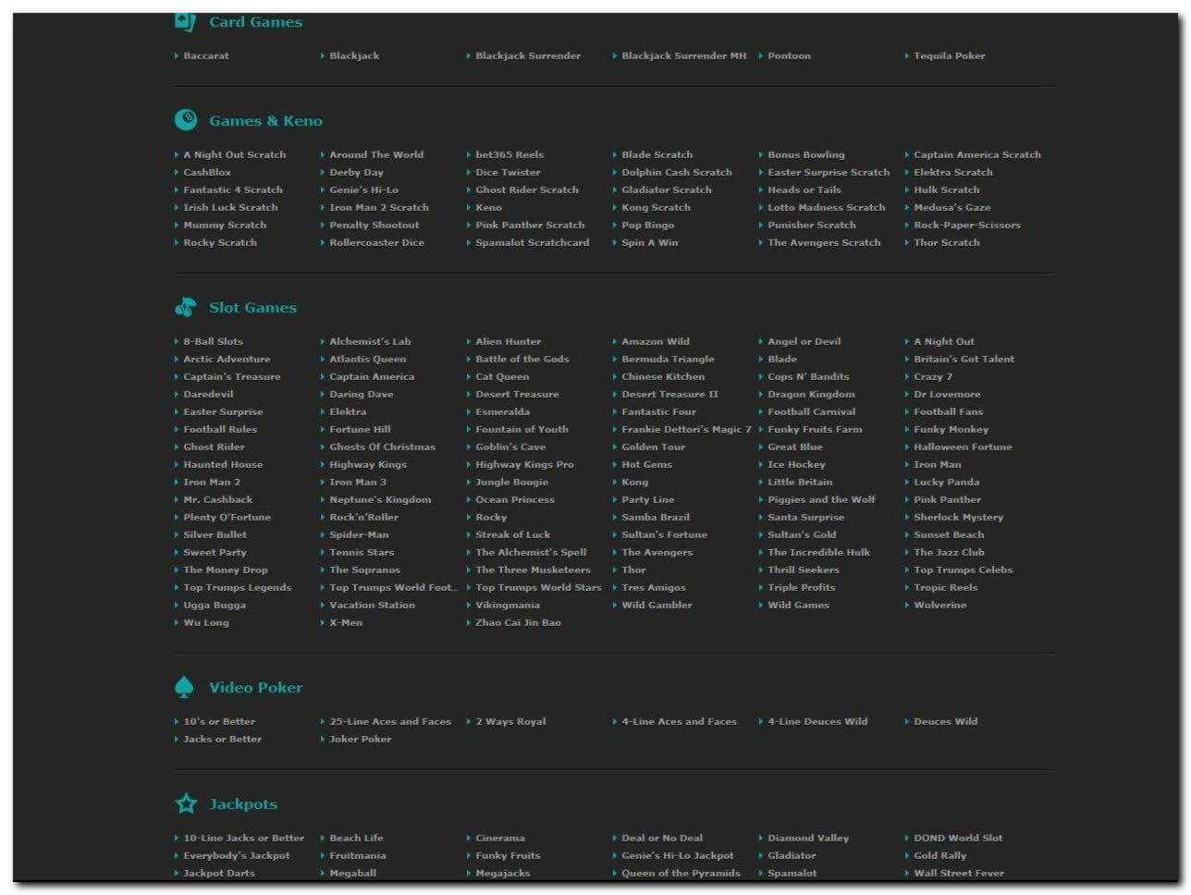
Task: Select Jacks or Better video poker
Action: [223, 740]
